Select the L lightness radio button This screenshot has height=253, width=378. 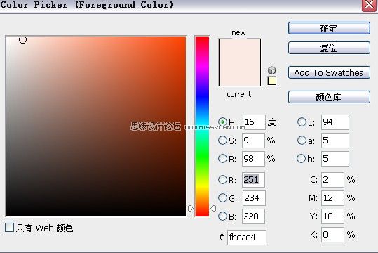(x=302, y=122)
